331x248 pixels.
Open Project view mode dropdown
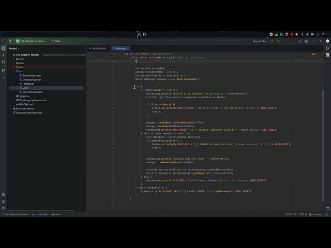(x=14, y=49)
